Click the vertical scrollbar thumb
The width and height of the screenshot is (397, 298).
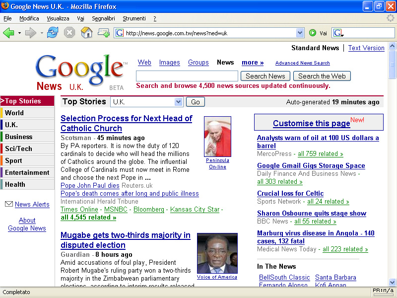(392, 65)
